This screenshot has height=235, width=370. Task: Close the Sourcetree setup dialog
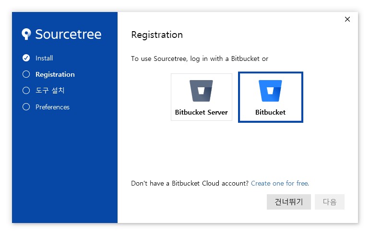[x=347, y=19]
